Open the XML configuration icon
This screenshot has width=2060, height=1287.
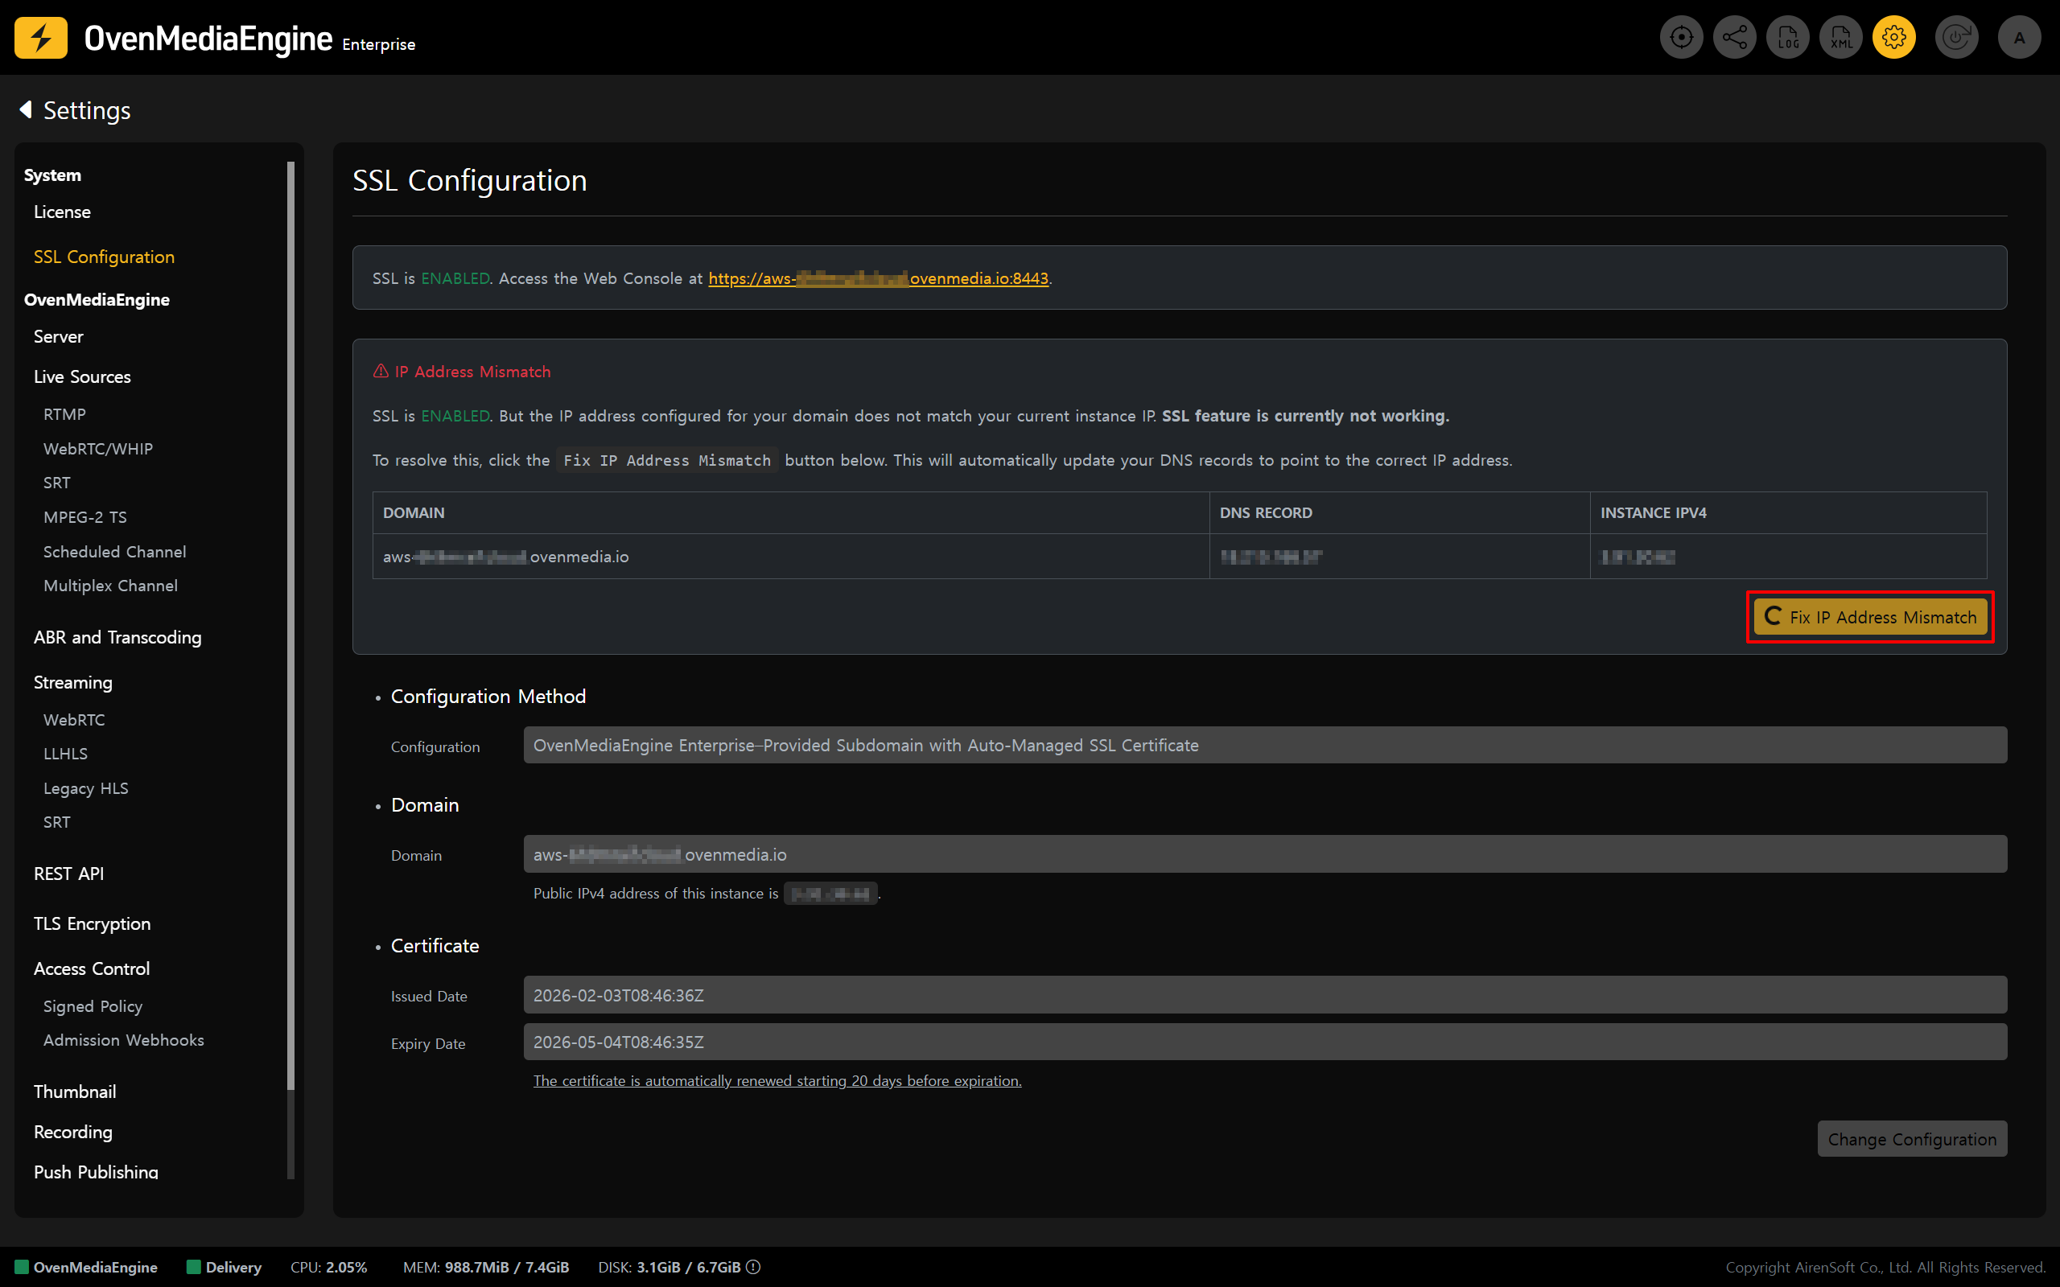[1840, 38]
